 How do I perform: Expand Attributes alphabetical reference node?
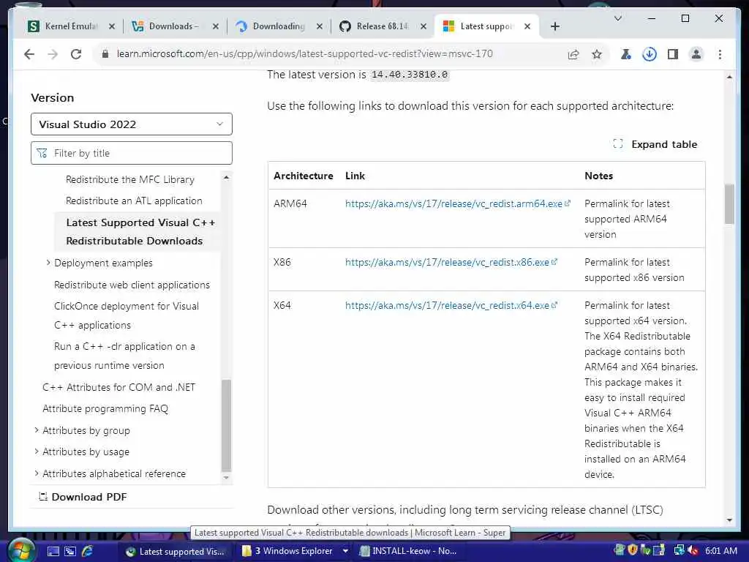pyautogui.click(x=37, y=473)
